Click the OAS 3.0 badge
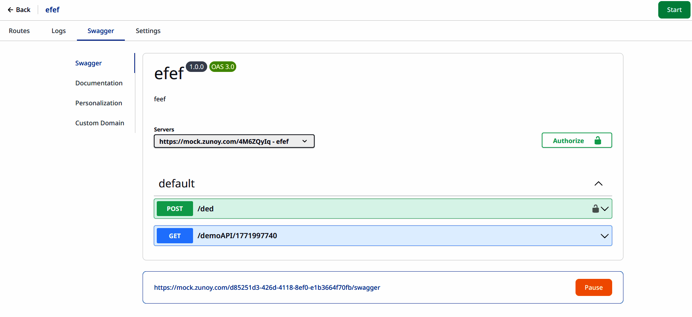Viewport: 692px width, 317px height. 223,67
